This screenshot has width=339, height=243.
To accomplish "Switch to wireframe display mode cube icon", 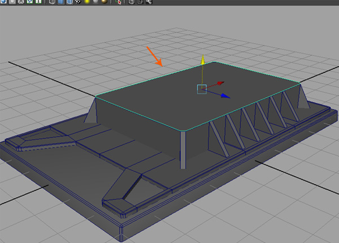I will pos(53,2).
